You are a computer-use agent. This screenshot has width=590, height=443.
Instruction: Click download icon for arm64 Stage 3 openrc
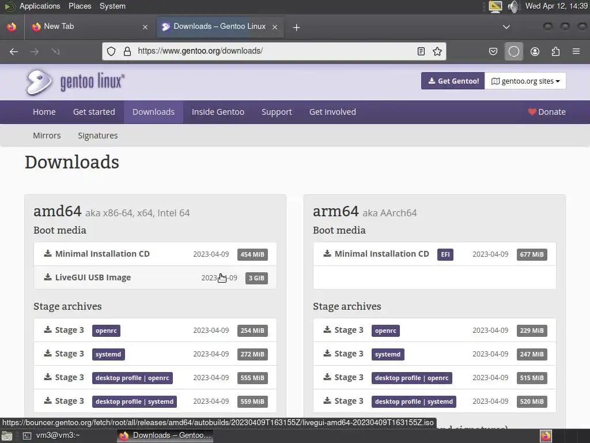click(327, 329)
